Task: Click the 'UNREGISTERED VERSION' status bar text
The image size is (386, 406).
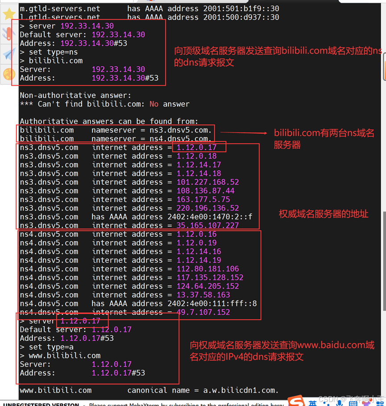Action: 41,404
